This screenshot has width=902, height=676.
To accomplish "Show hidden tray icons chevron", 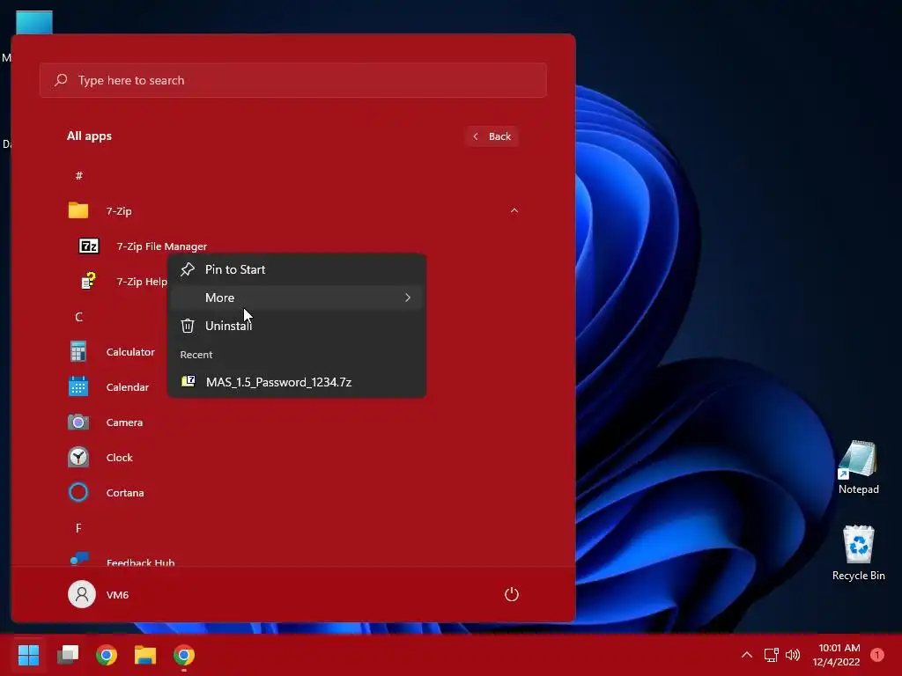I will (x=746, y=654).
